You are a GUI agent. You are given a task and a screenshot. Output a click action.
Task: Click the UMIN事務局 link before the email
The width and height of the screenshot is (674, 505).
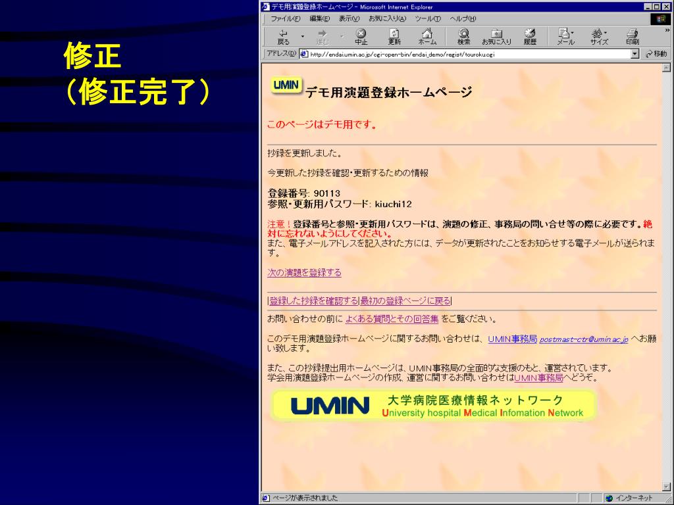coord(512,339)
